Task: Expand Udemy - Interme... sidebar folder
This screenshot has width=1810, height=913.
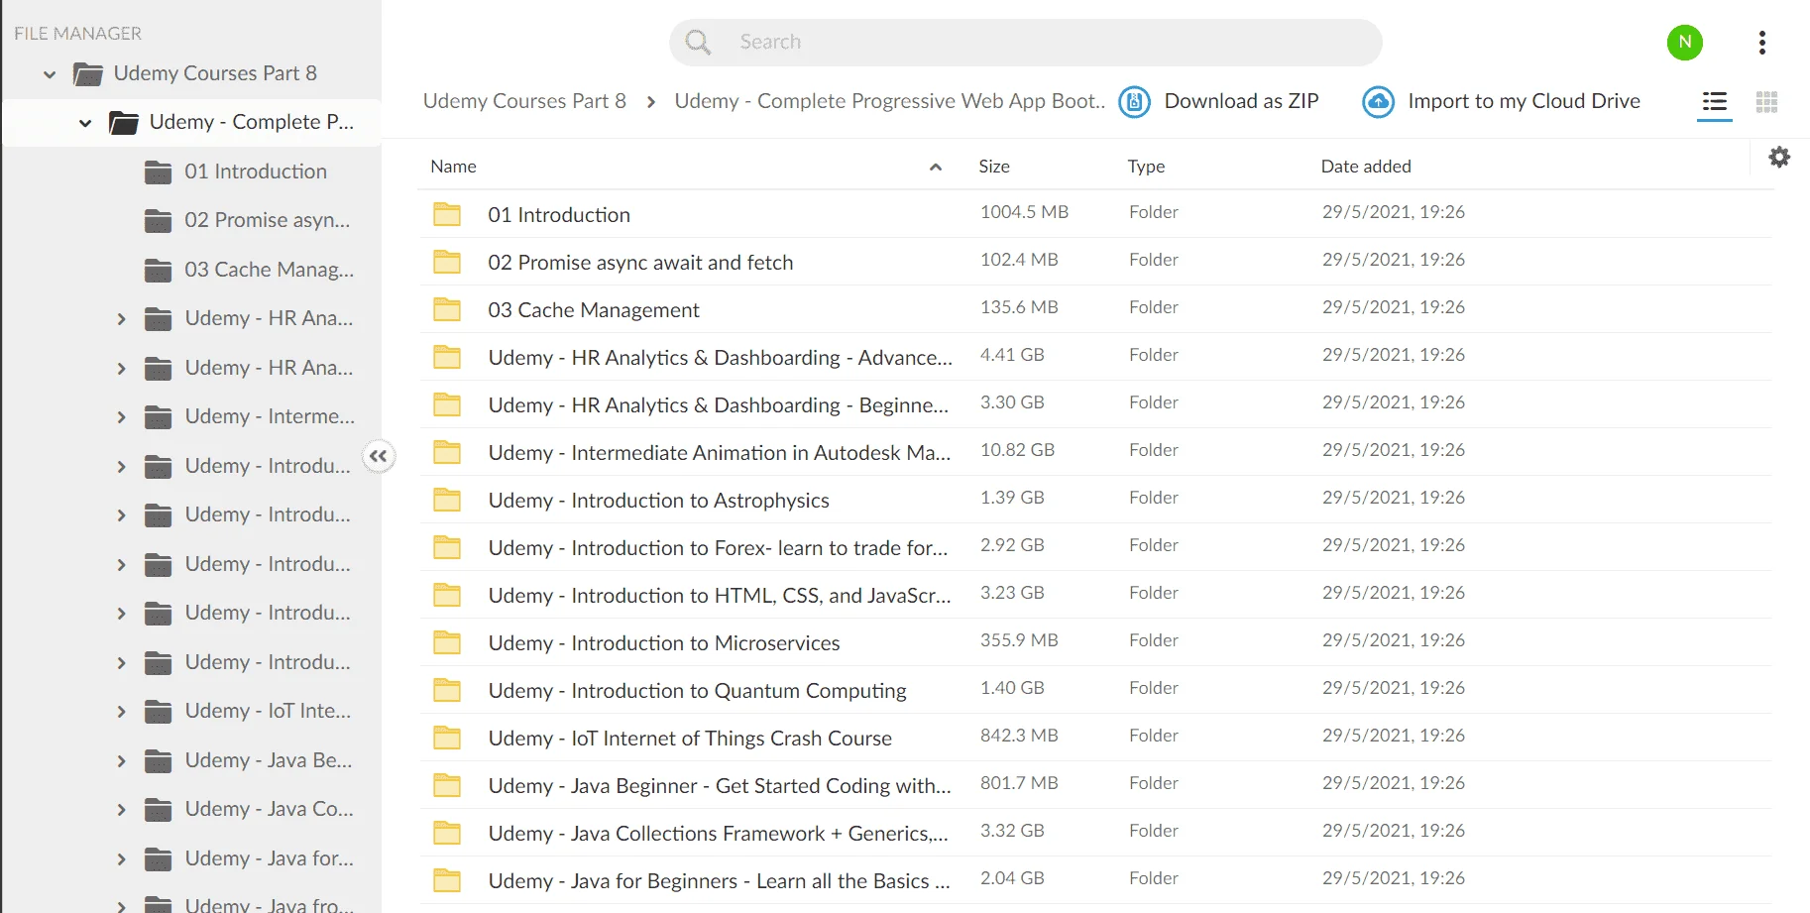Action: pos(121,416)
